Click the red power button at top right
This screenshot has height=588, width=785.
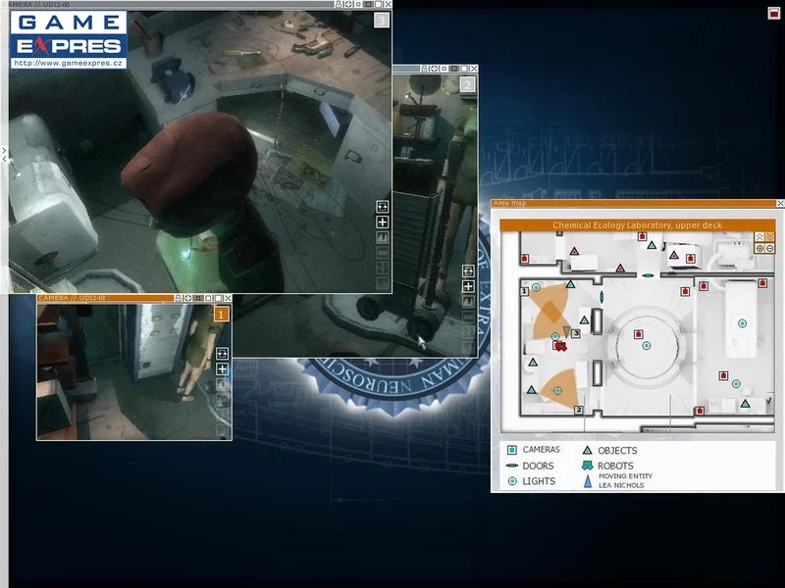(x=773, y=13)
